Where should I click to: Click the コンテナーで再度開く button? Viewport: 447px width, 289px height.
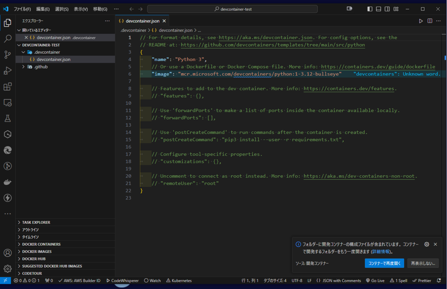384,263
